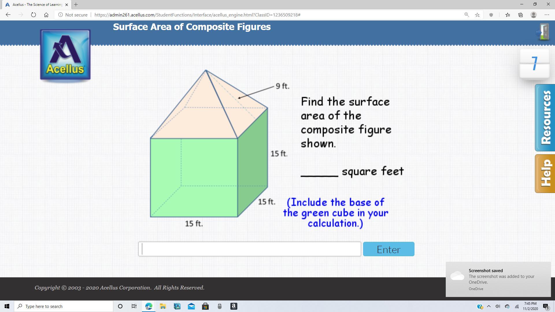Click the exit door icon

click(x=543, y=32)
